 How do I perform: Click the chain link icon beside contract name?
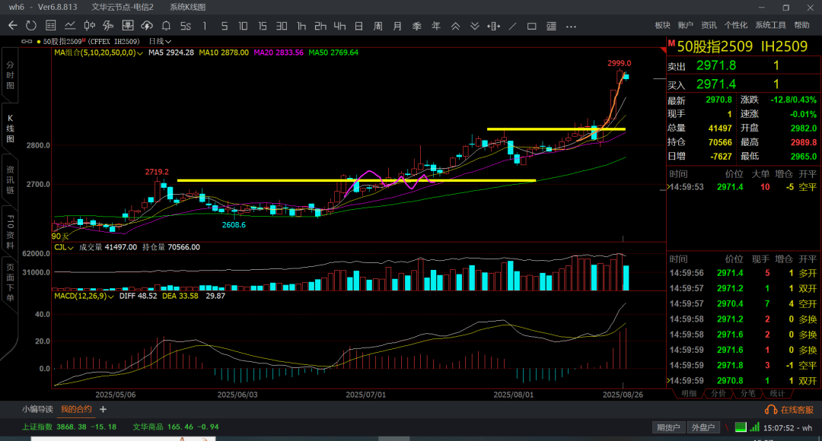click(x=26, y=41)
